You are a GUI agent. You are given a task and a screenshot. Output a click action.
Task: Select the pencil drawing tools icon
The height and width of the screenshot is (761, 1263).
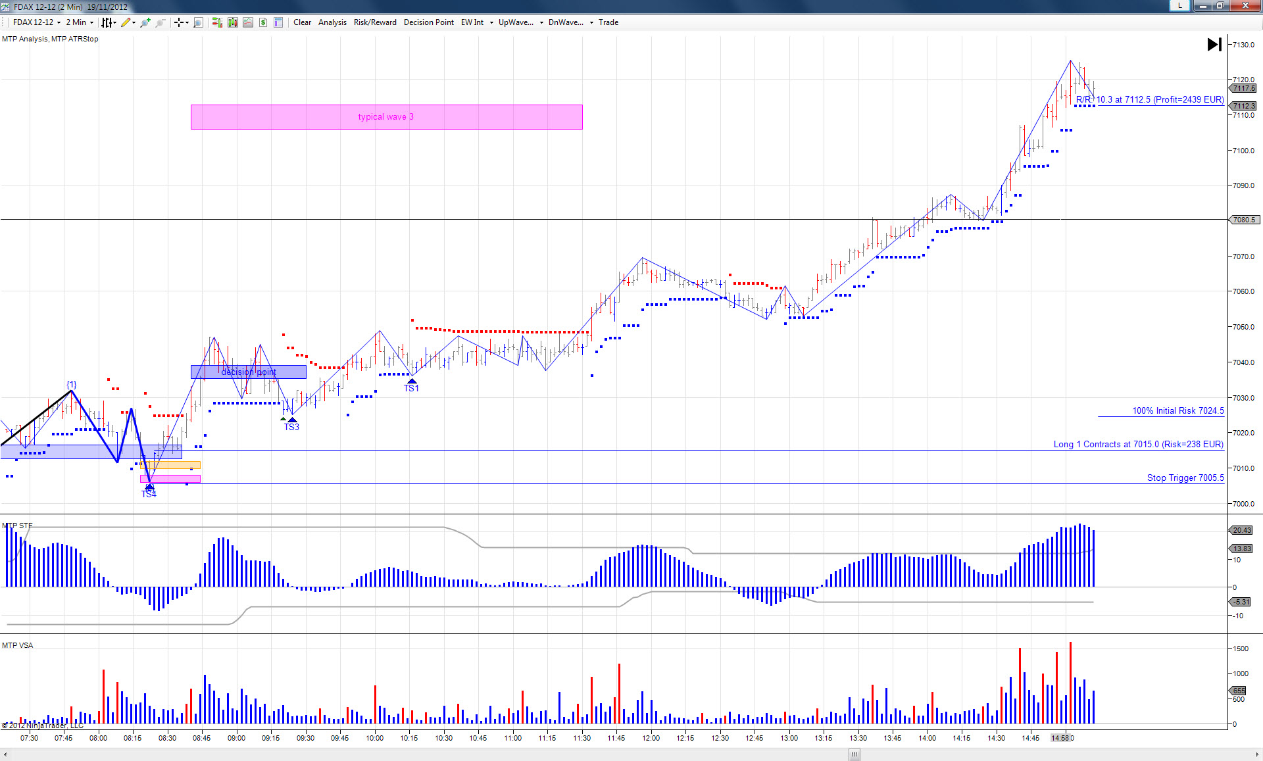click(126, 22)
